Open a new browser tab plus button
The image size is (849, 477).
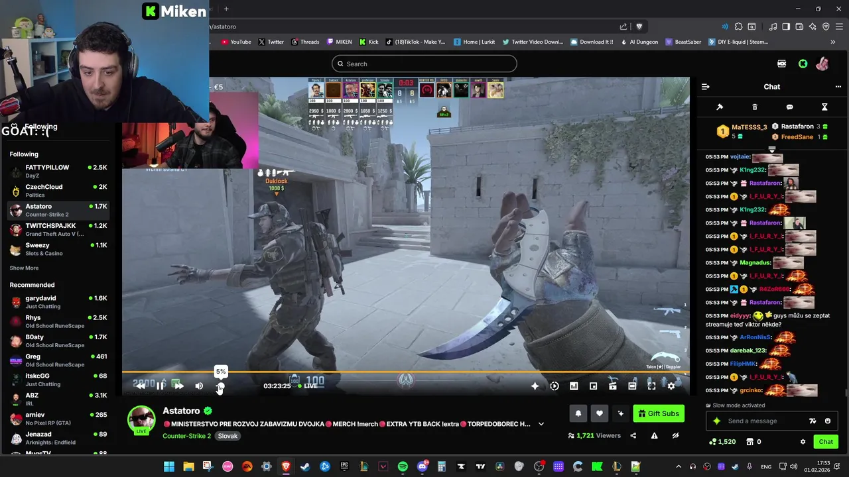[226, 9]
